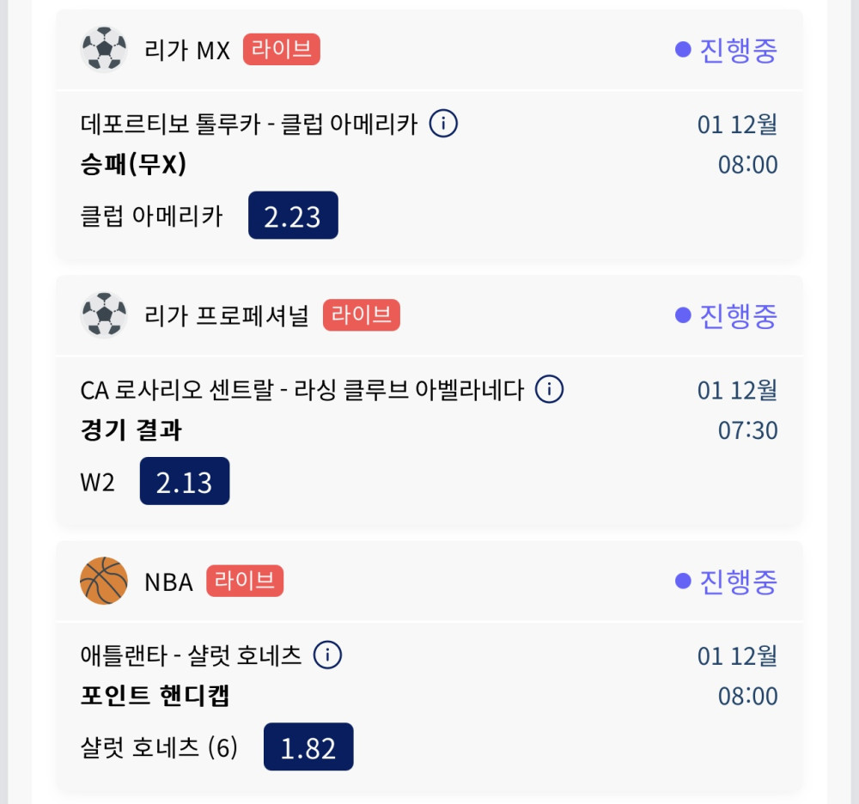Click the 진행중 status on 리가 MX card
The height and width of the screenshot is (804, 859).
[x=727, y=50]
